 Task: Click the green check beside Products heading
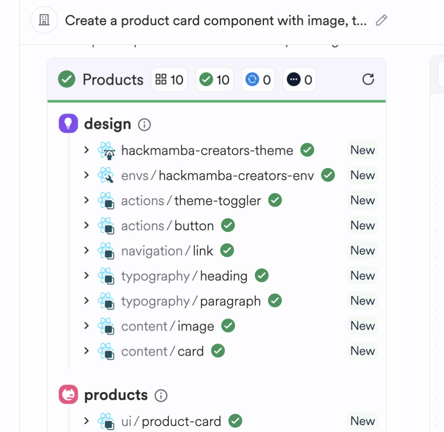(x=67, y=79)
